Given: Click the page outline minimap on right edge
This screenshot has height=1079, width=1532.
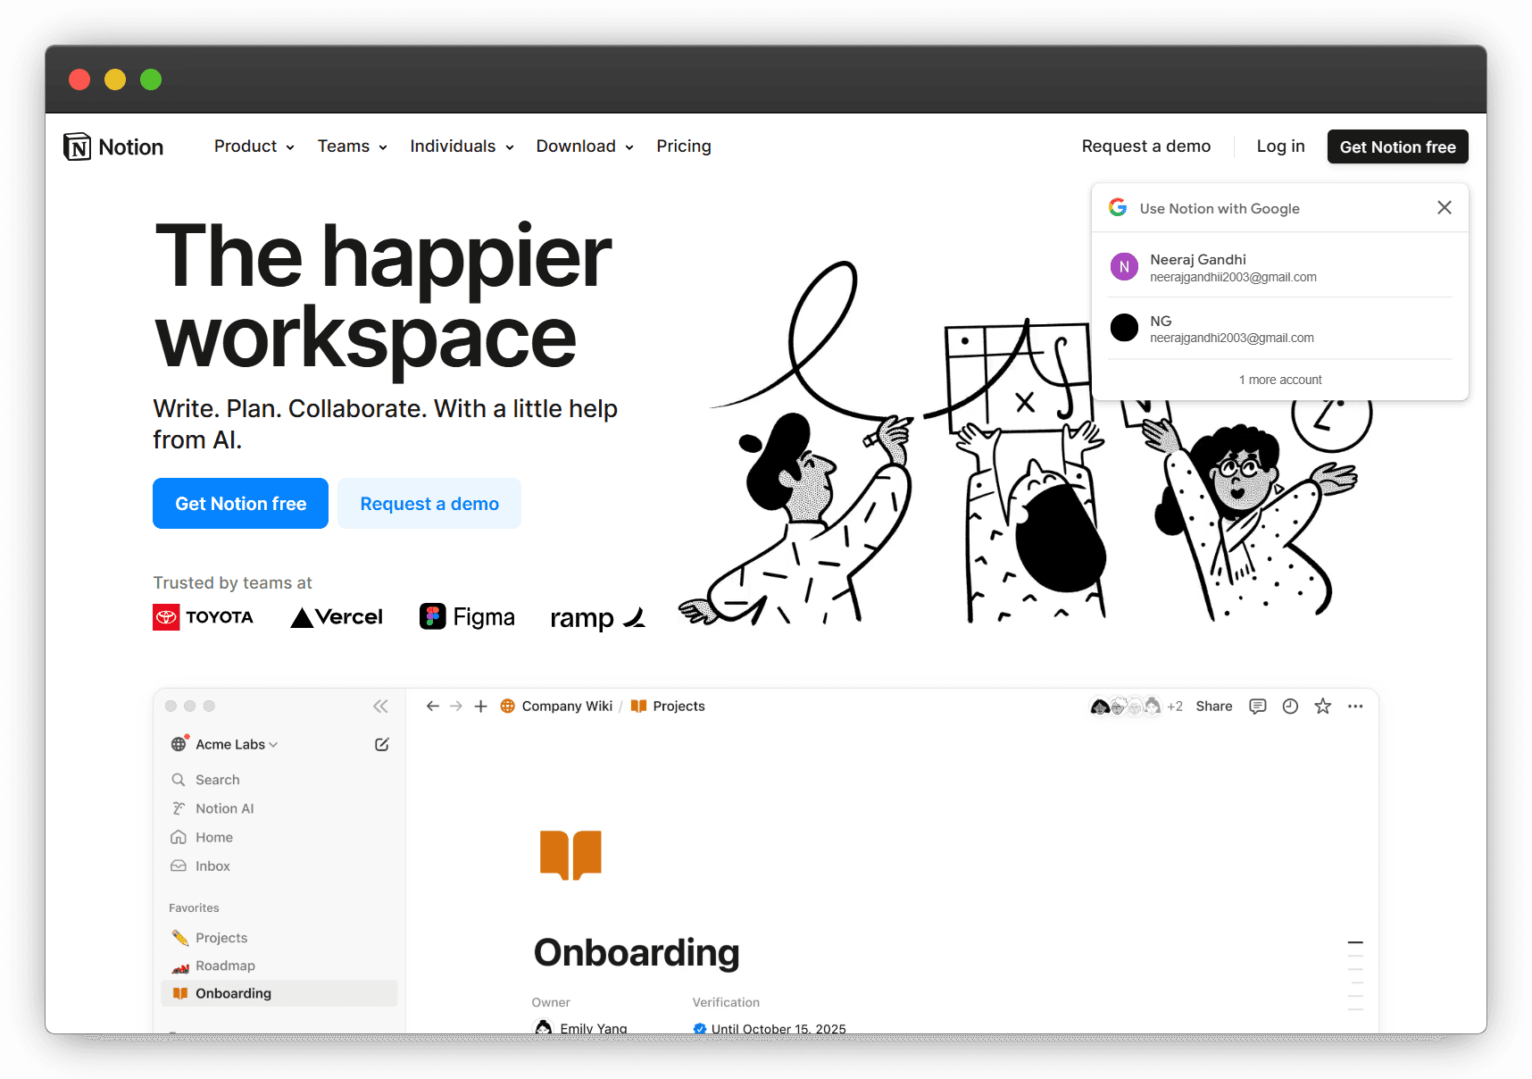Looking at the screenshot, I should tap(1355, 975).
